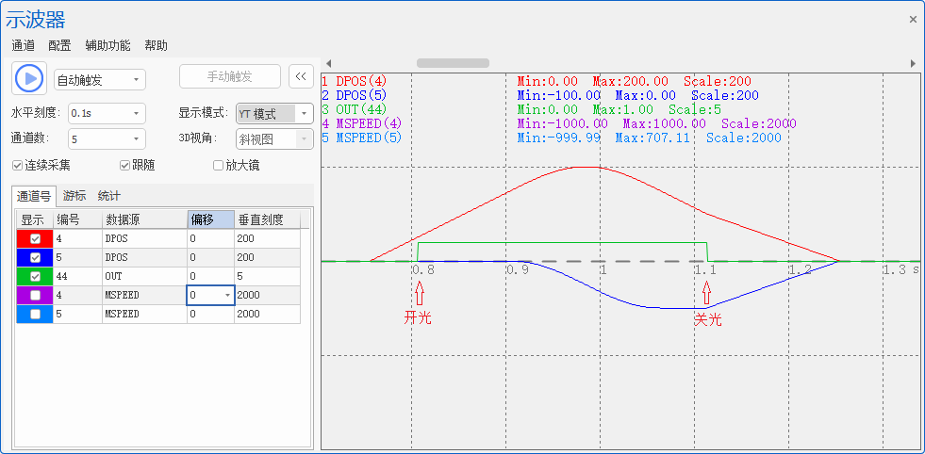Open the 帮助 menu

(156, 45)
